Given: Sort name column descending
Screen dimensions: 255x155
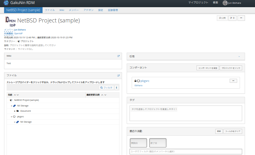Looking at the screenshot, I should click(18, 95).
